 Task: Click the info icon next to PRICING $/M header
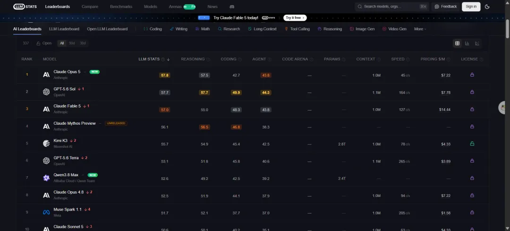pyautogui.click(x=448, y=59)
